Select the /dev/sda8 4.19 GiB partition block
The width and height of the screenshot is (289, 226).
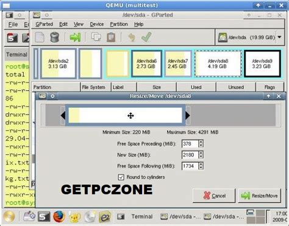[x=218, y=63]
